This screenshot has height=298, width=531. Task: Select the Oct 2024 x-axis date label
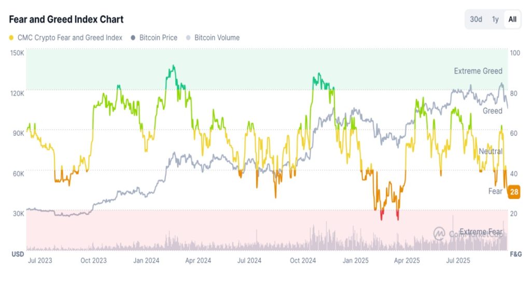pos(303,261)
